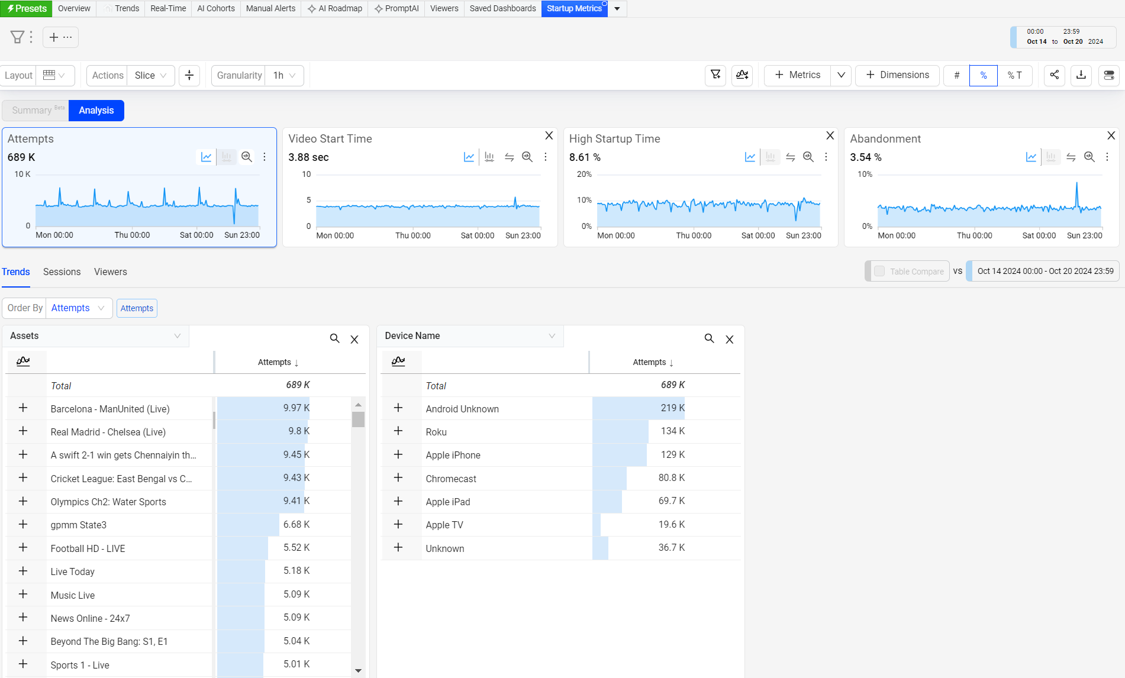Click search icon in Device Name table

pos(709,338)
